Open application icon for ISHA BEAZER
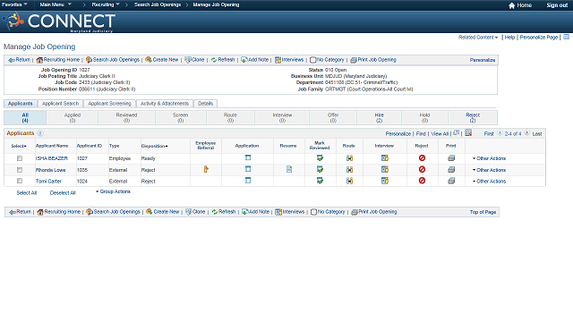 [248, 157]
